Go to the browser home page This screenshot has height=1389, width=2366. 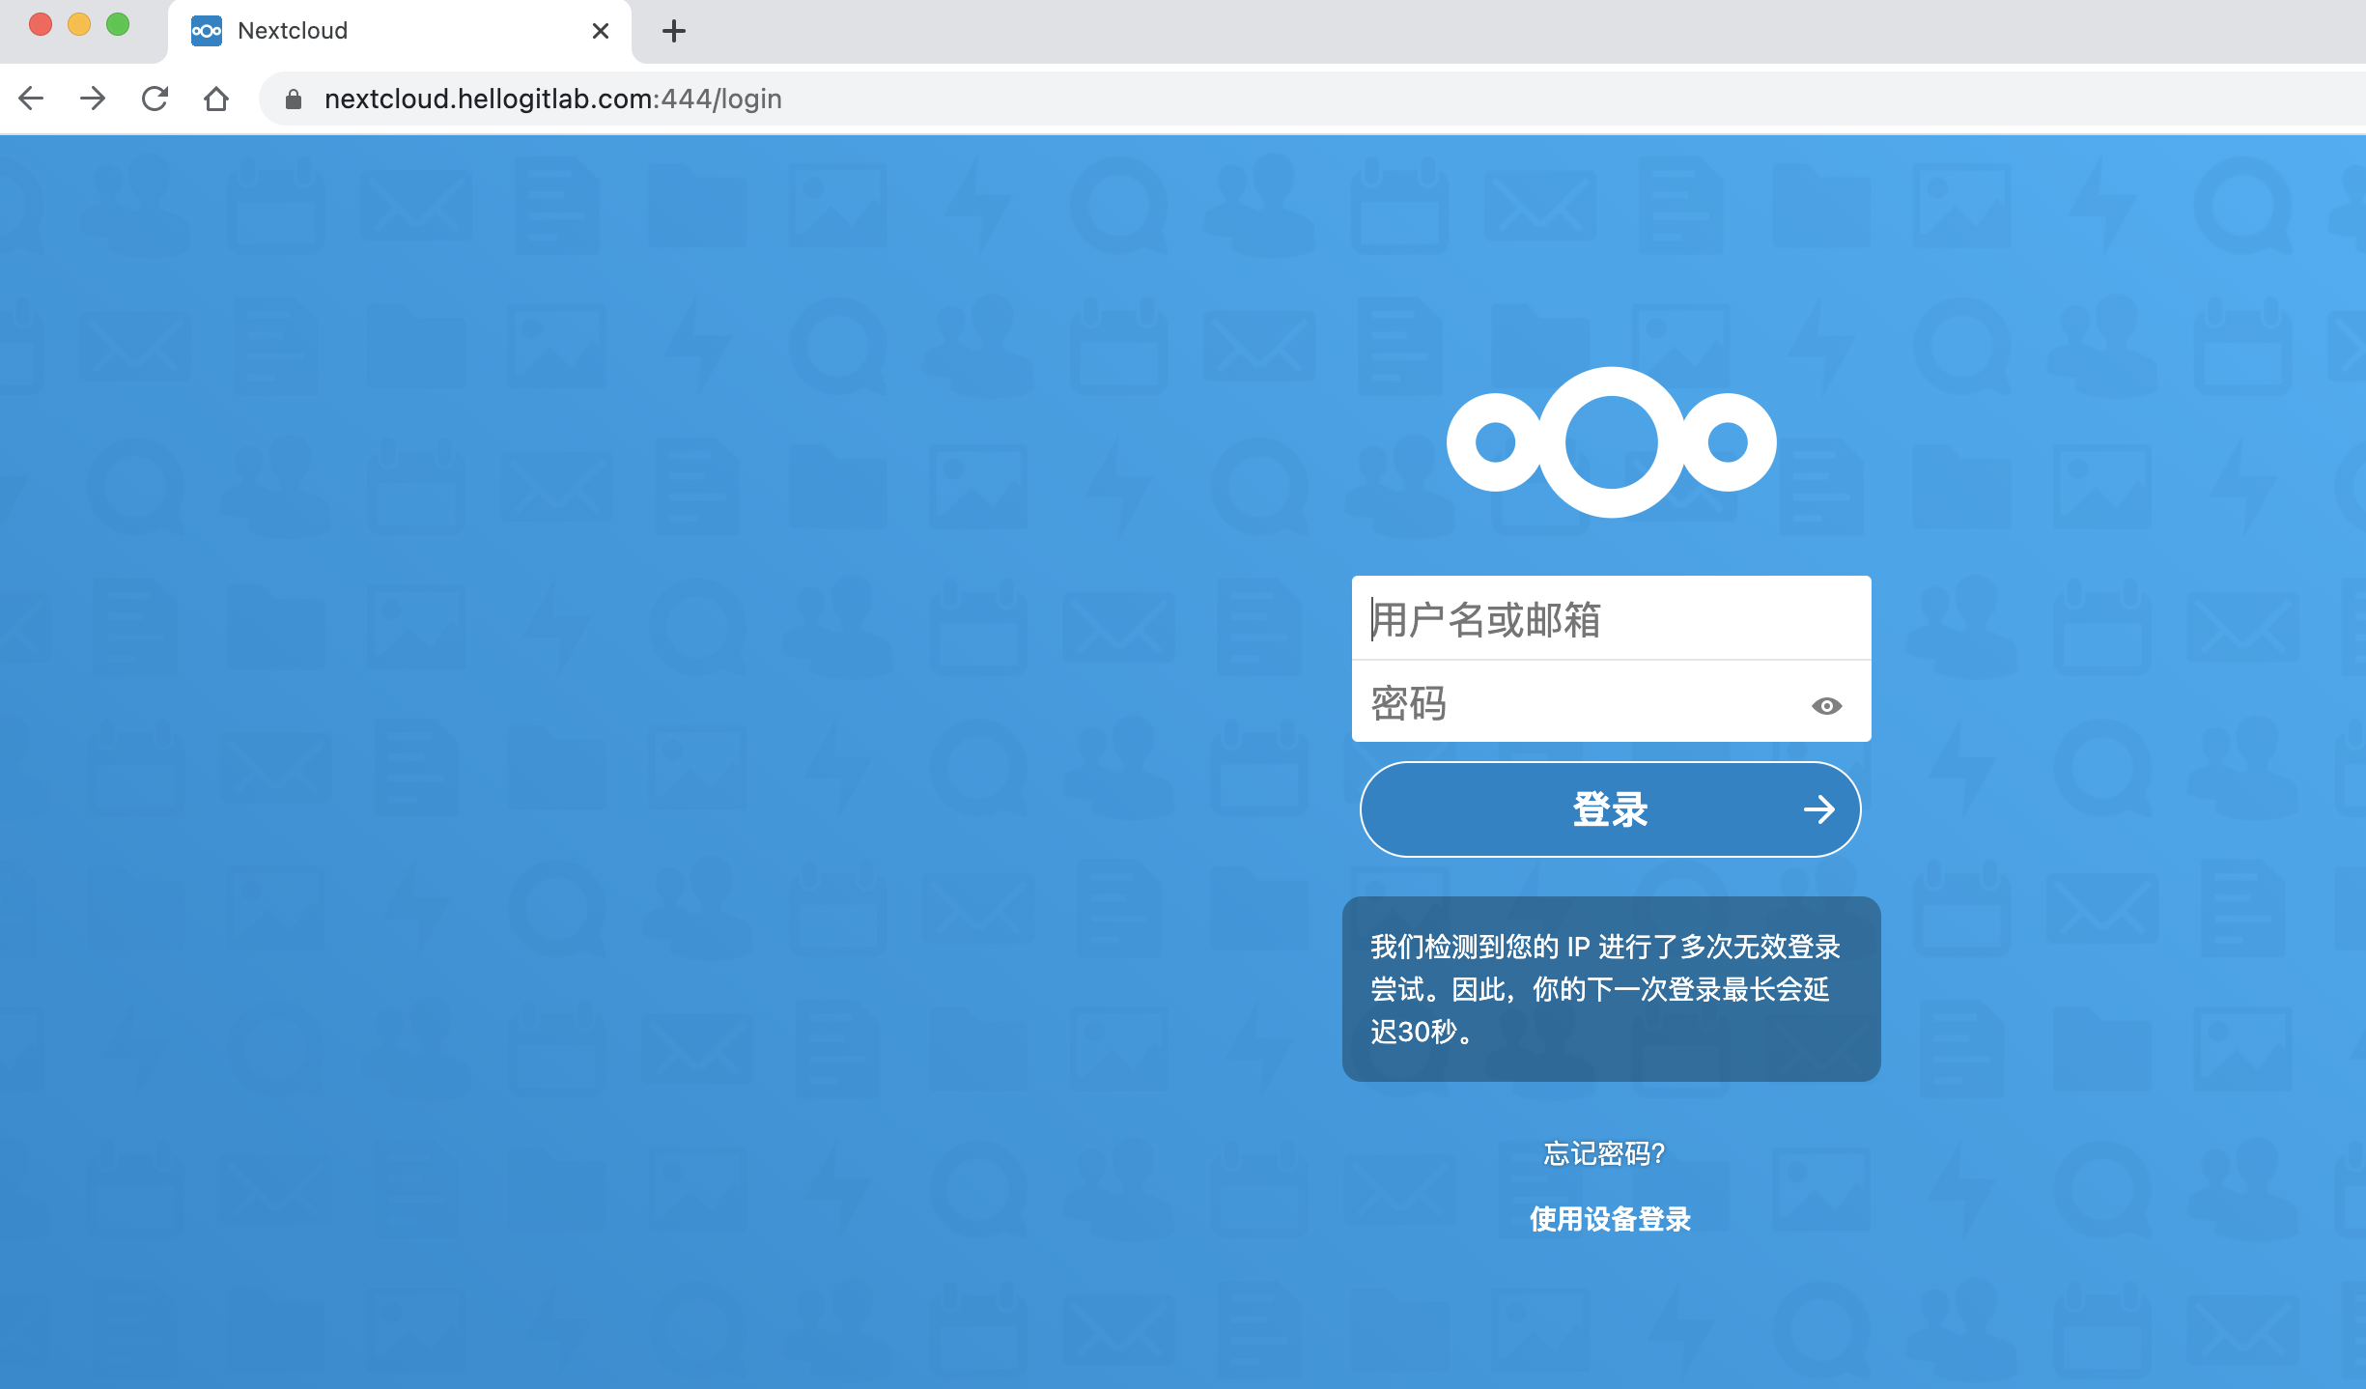(216, 99)
